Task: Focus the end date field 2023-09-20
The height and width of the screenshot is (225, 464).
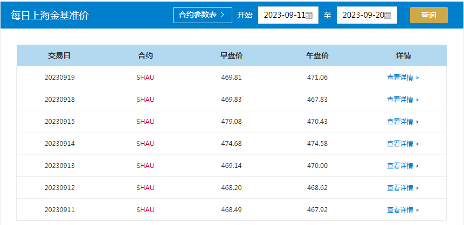Action: (361, 15)
